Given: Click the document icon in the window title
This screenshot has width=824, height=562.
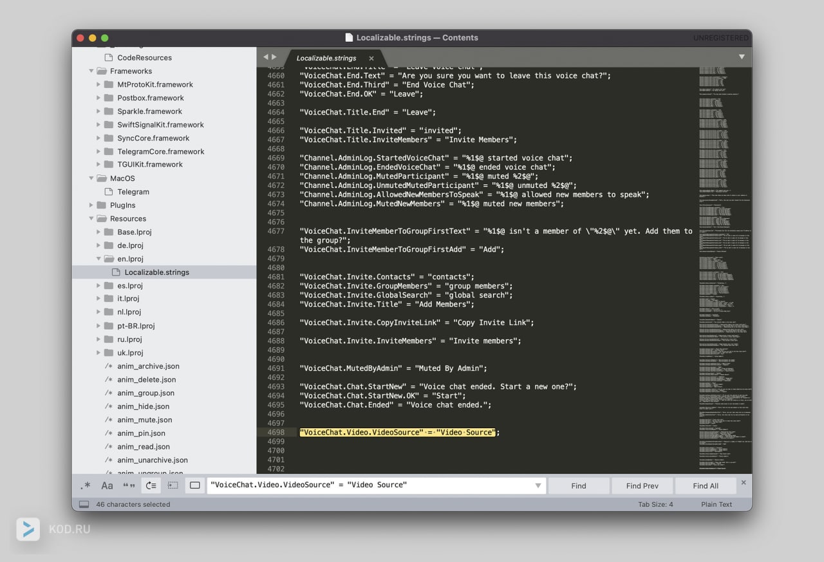Looking at the screenshot, I should click(350, 37).
